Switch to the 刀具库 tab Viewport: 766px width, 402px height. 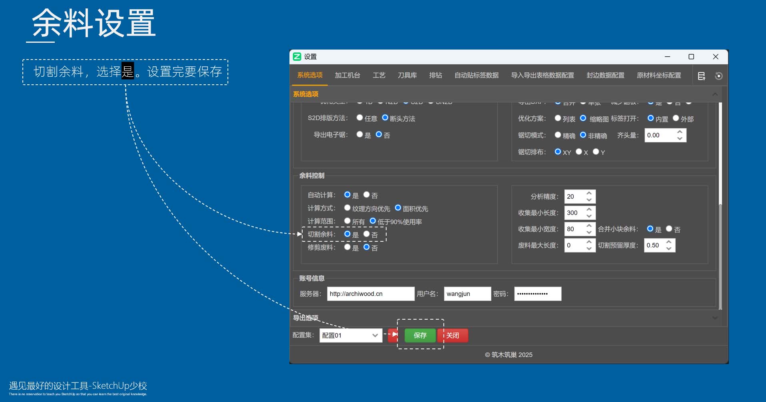pos(407,76)
